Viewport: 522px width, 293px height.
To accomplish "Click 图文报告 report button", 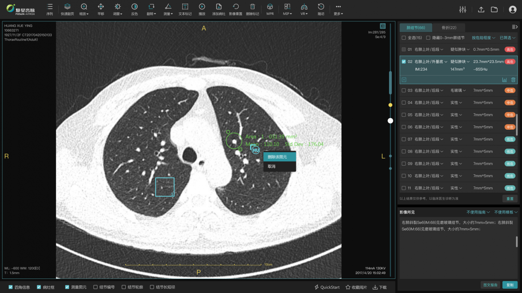I will (490, 285).
